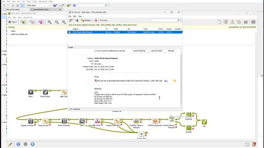Click the Product info node icon
The height and width of the screenshot is (148, 264).
click(x=45, y=121)
